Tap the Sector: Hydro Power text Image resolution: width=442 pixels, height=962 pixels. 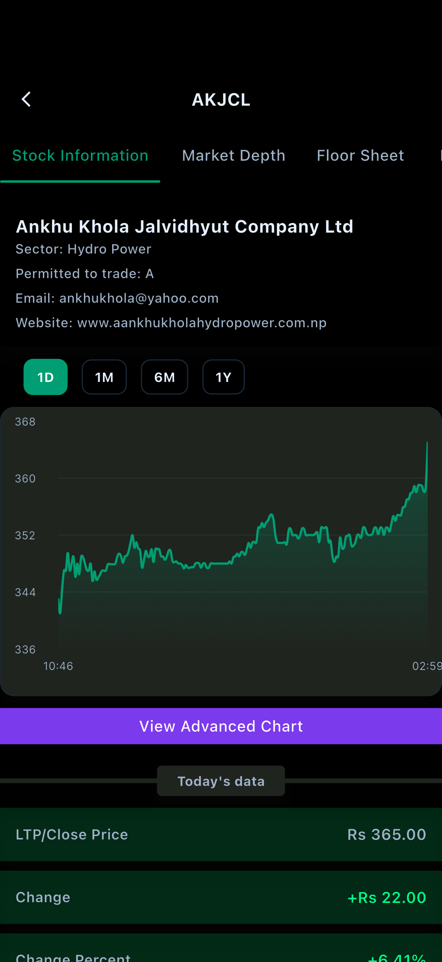coord(83,249)
